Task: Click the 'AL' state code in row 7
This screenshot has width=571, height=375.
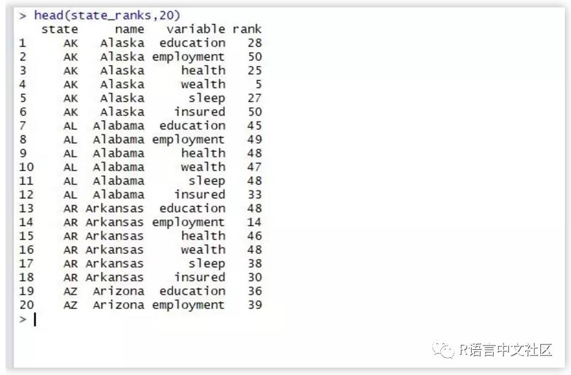Action: 71,126
